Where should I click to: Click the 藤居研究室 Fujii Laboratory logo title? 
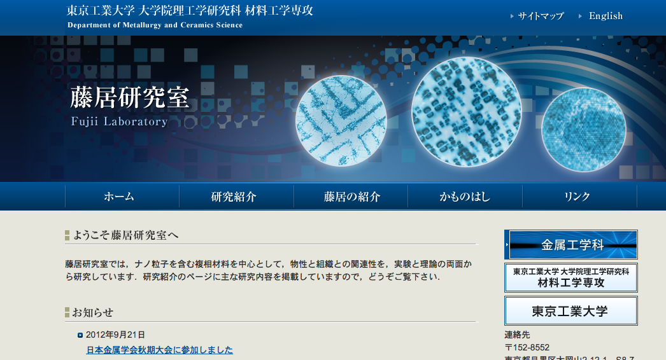click(x=129, y=107)
